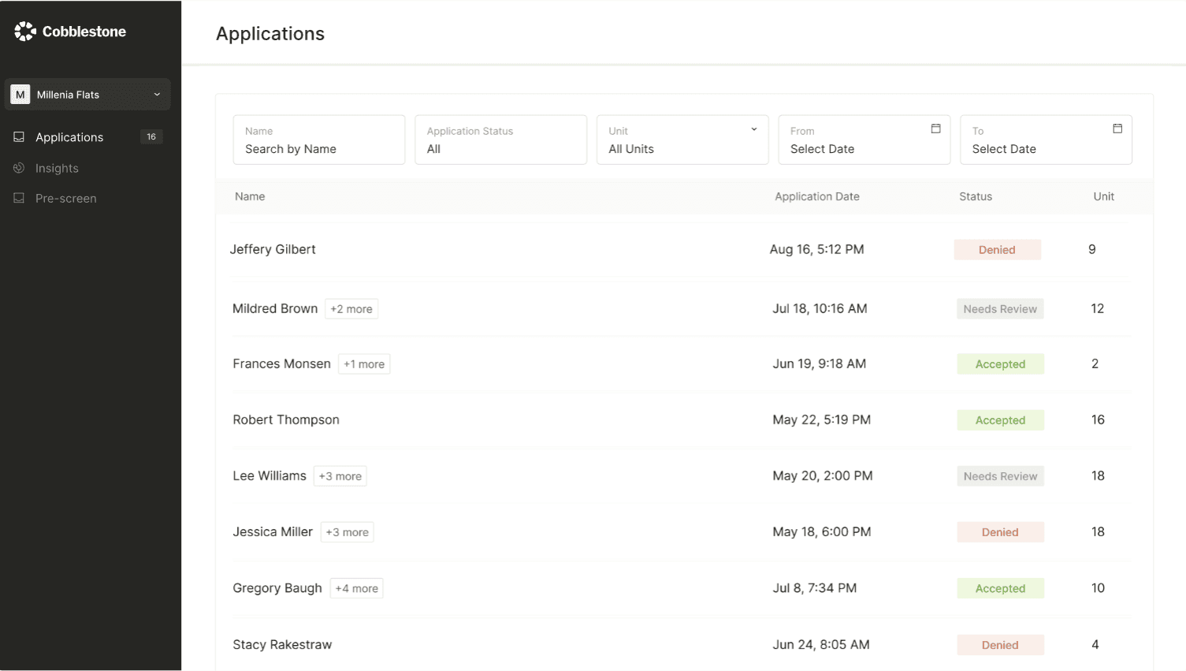Click the Status column header
The image size is (1186, 671).
coord(976,196)
